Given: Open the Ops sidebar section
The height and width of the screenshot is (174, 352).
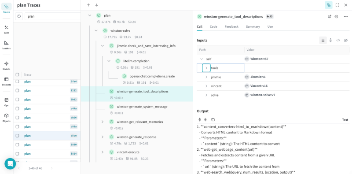Looking at the screenshot, I should (x=7, y=102).
